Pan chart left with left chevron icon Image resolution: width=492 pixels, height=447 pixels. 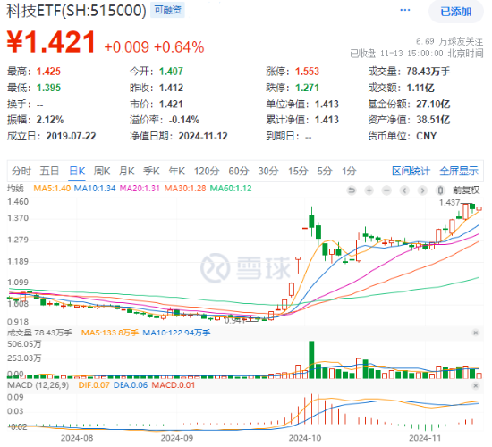pyautogui.click(x=404, y=190)
